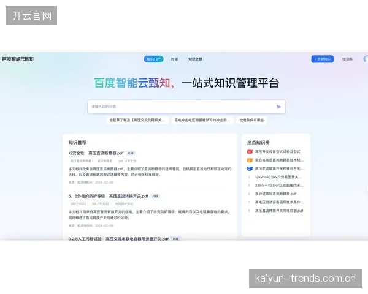Open the user avatar at the top right
This screenshot has height=294, width=368.
pyautogui.click(x=366, y=59)
